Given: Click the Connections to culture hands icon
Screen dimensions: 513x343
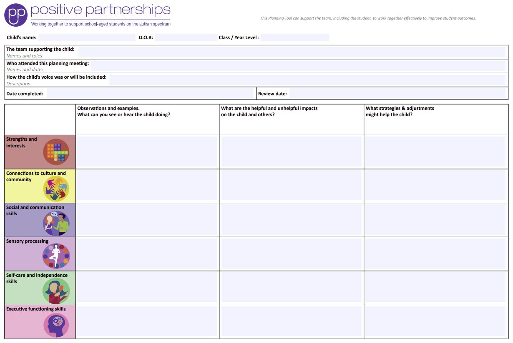Looking at the screenshot, I should pyautogui.click(x=56, y=189).
